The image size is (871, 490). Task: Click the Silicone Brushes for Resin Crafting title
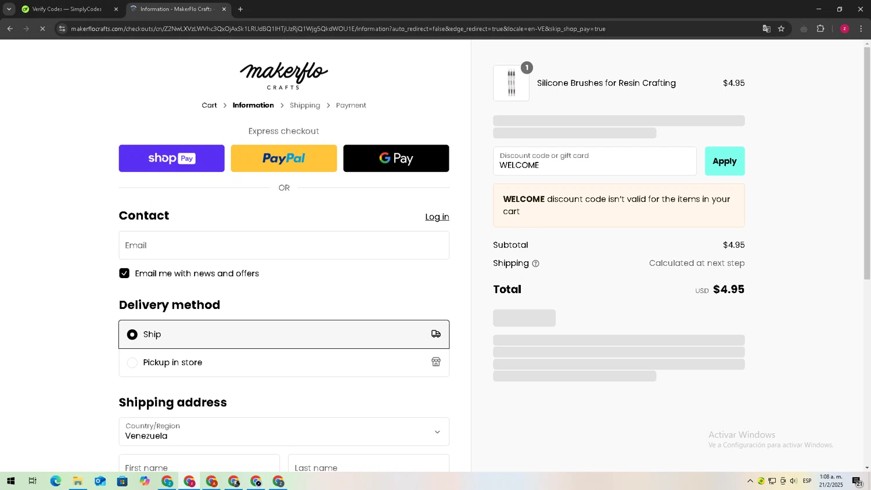pyautogui.click(x=606, y=83)
